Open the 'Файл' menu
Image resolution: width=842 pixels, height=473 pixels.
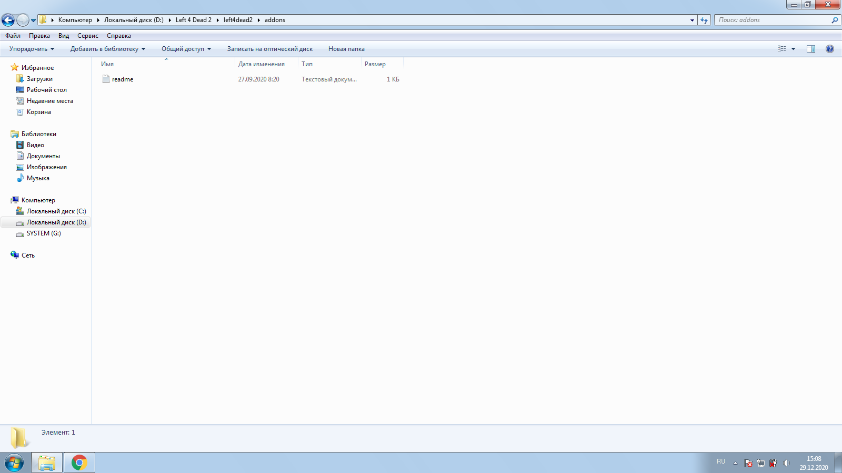tap(13, 36)
